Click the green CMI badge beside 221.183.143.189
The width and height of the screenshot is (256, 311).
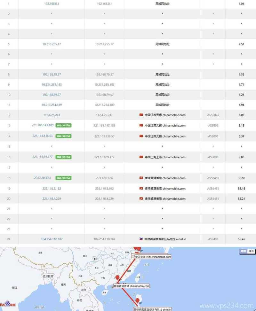tap(63, 126)
